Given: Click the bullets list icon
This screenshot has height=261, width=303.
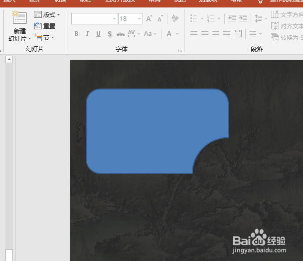Looking at the screenshot, I should [194, 18].
